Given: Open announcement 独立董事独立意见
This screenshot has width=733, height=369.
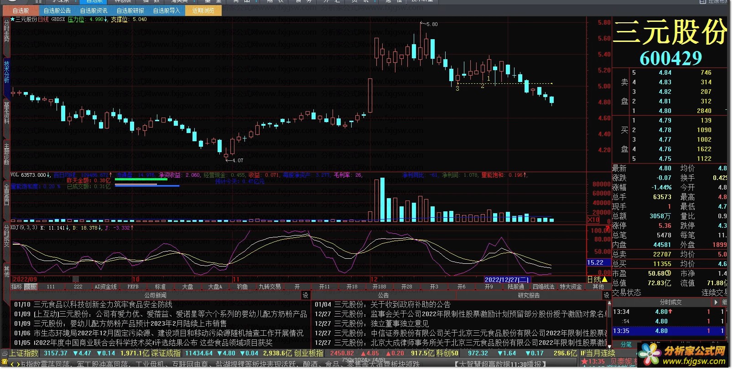Looking at the screenshot, I should (400, 323).
